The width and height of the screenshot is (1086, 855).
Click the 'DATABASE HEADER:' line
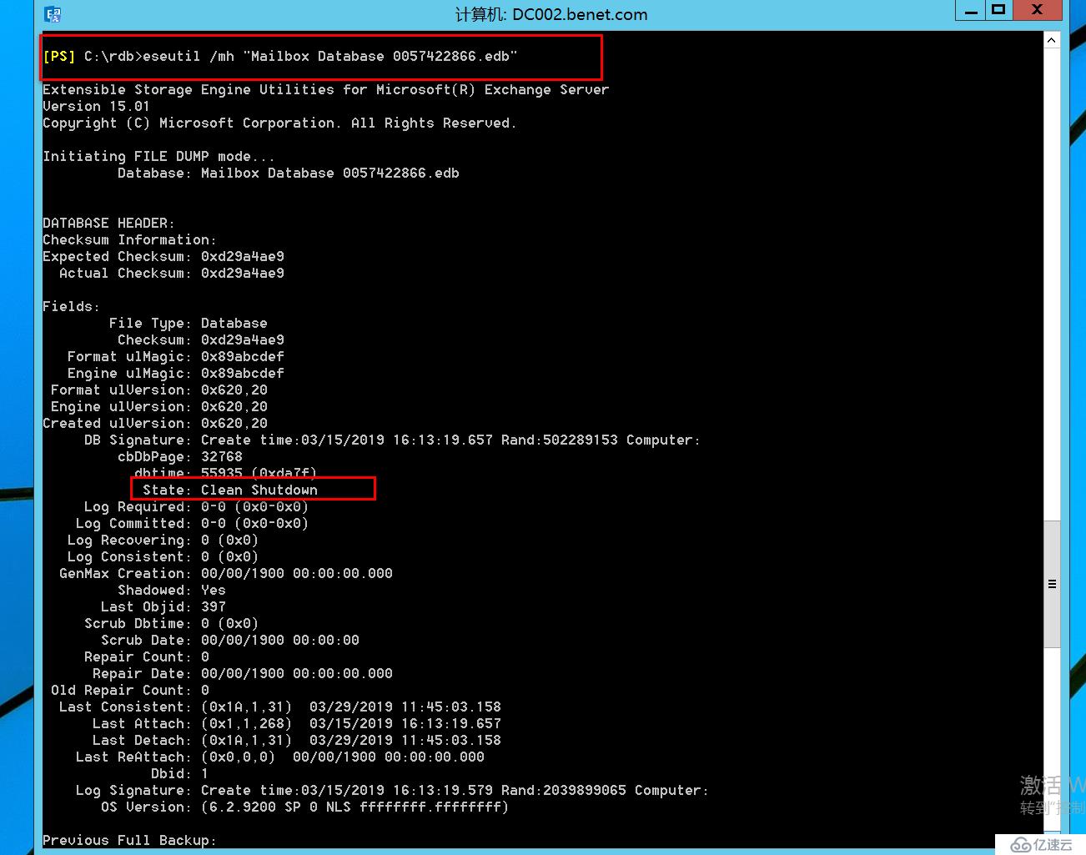tap(108, 223)
